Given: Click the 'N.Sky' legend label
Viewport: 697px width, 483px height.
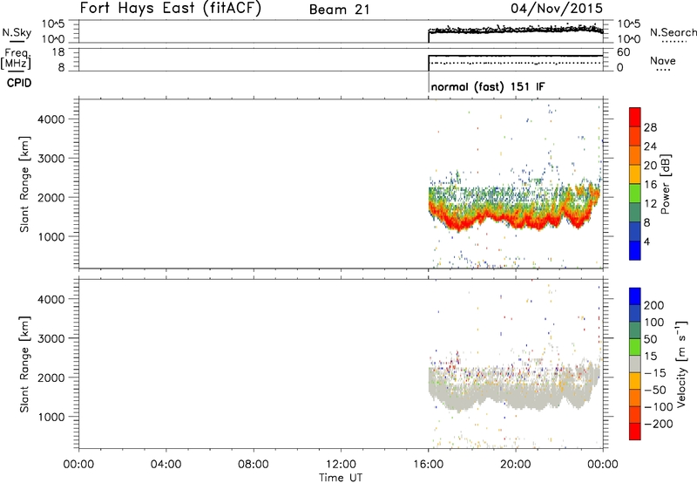Looking at the screenshot, I should tap(17, 32).
